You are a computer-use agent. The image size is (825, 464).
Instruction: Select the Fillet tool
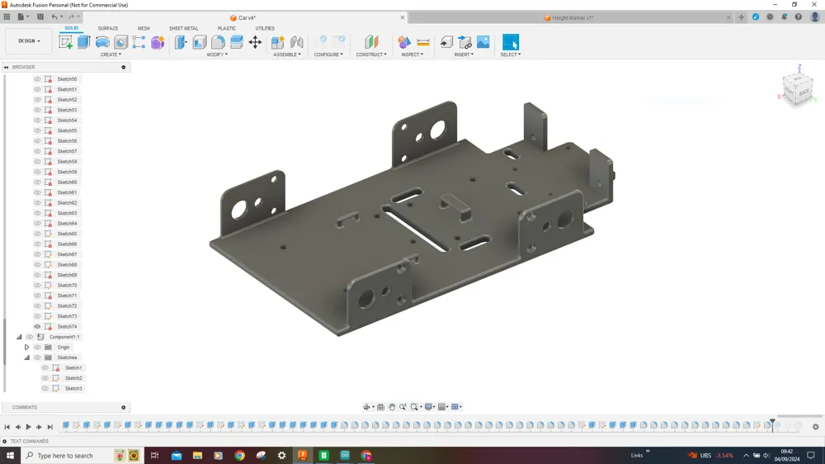pyautogui.click(x=218, y=42)
